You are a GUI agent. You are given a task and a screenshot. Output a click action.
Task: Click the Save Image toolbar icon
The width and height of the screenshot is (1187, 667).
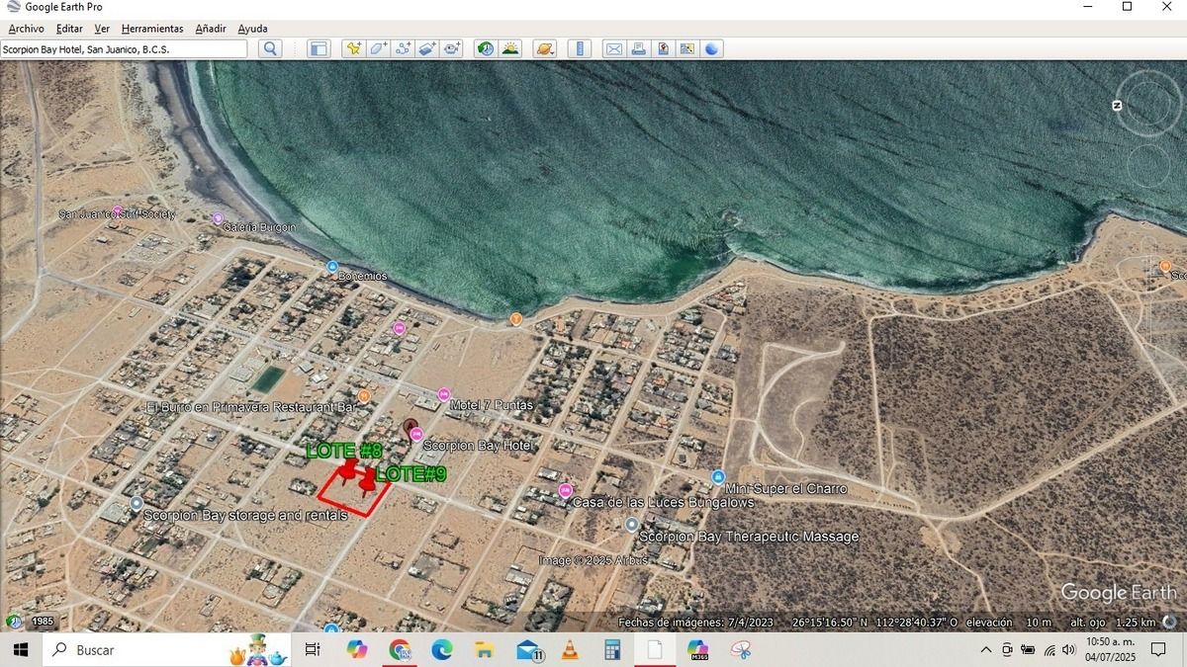tap(663, 48)
